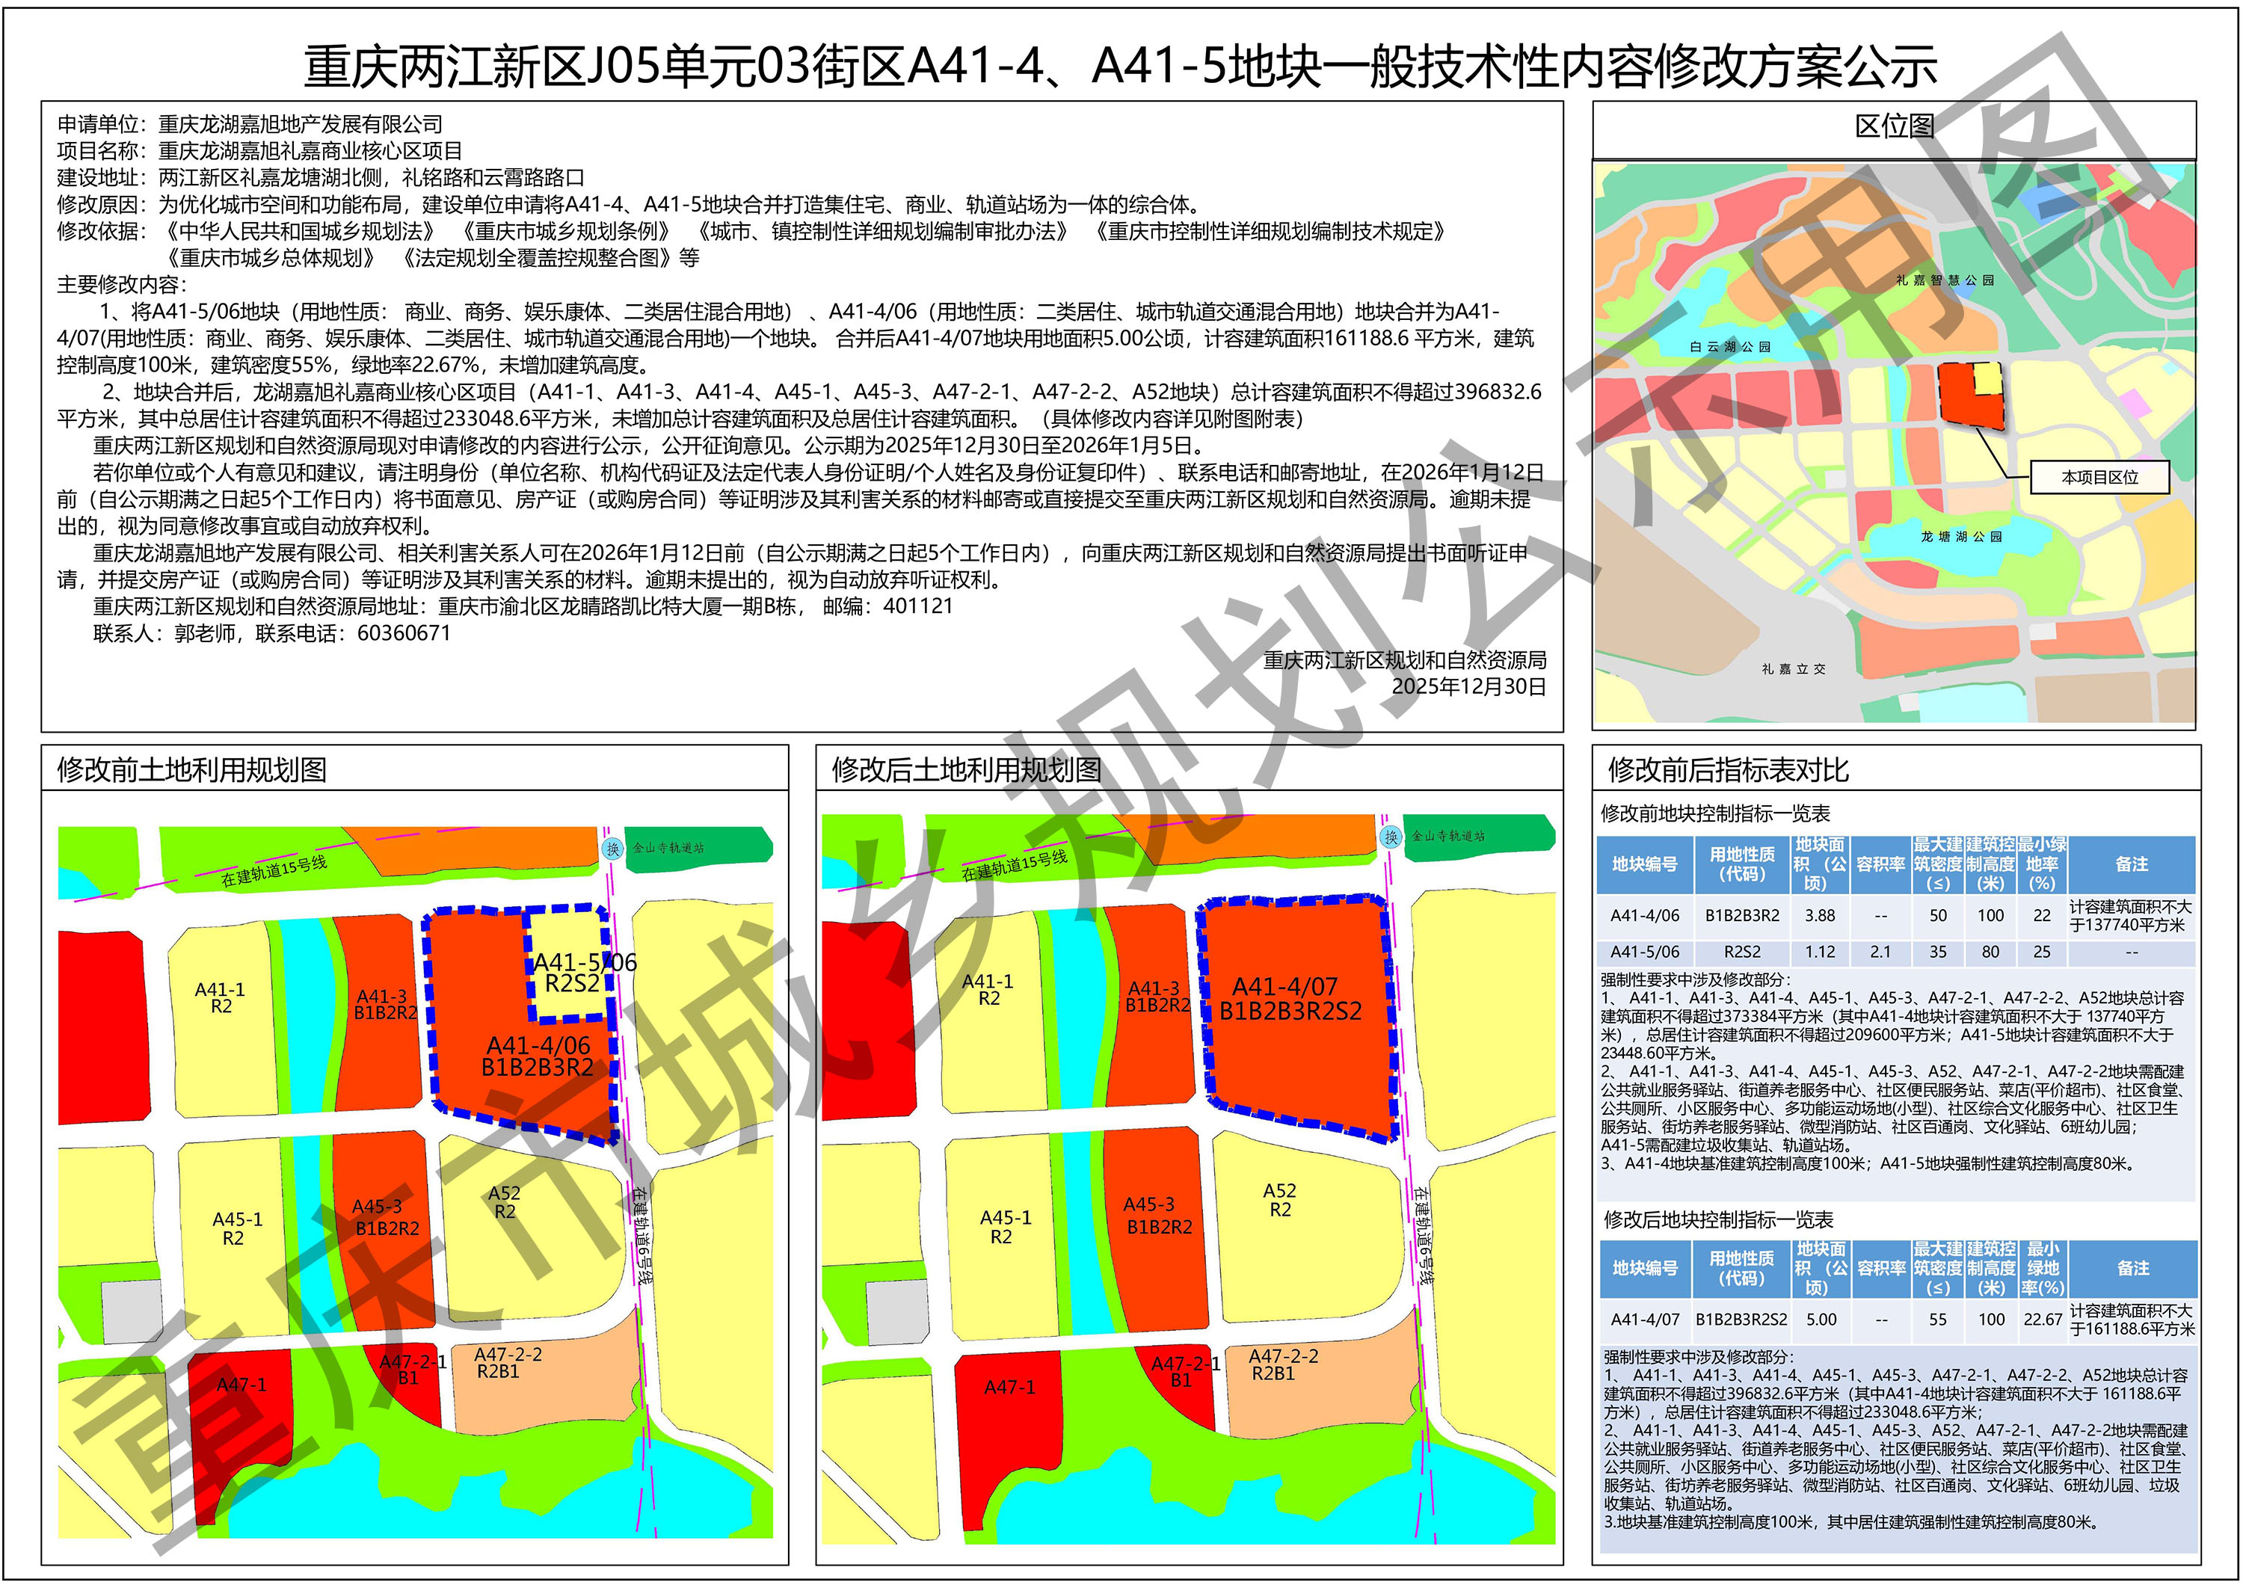Click the A41-4/06 B1B2B3R2 parcel label

point(537,1056)
